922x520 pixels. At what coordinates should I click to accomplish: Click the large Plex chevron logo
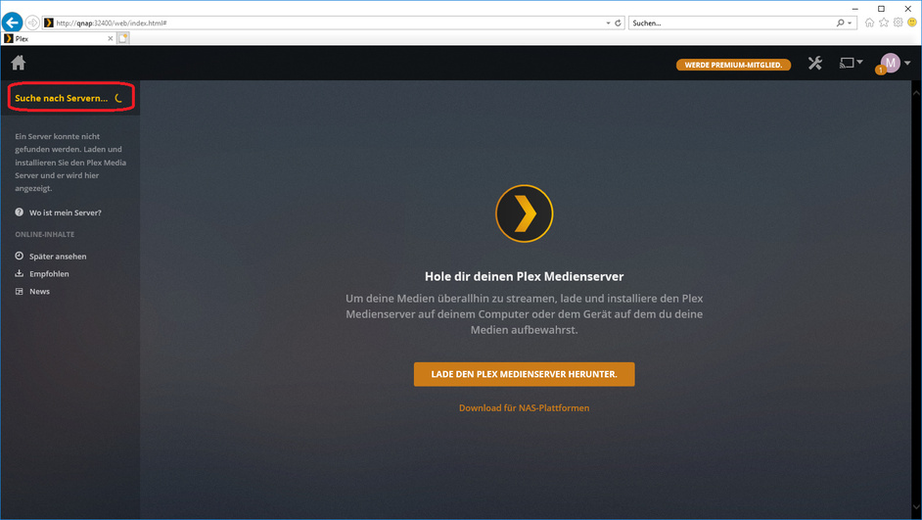[524, 213]
